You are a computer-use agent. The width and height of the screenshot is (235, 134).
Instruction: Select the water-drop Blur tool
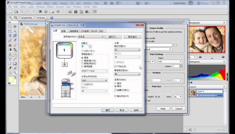(x=10, y=54)
